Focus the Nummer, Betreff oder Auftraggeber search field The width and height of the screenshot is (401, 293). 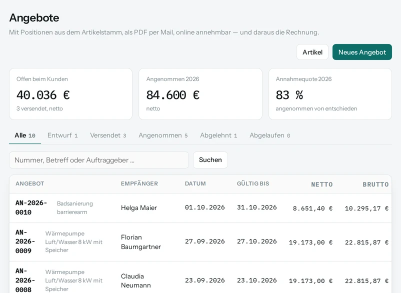click(99, 160)
